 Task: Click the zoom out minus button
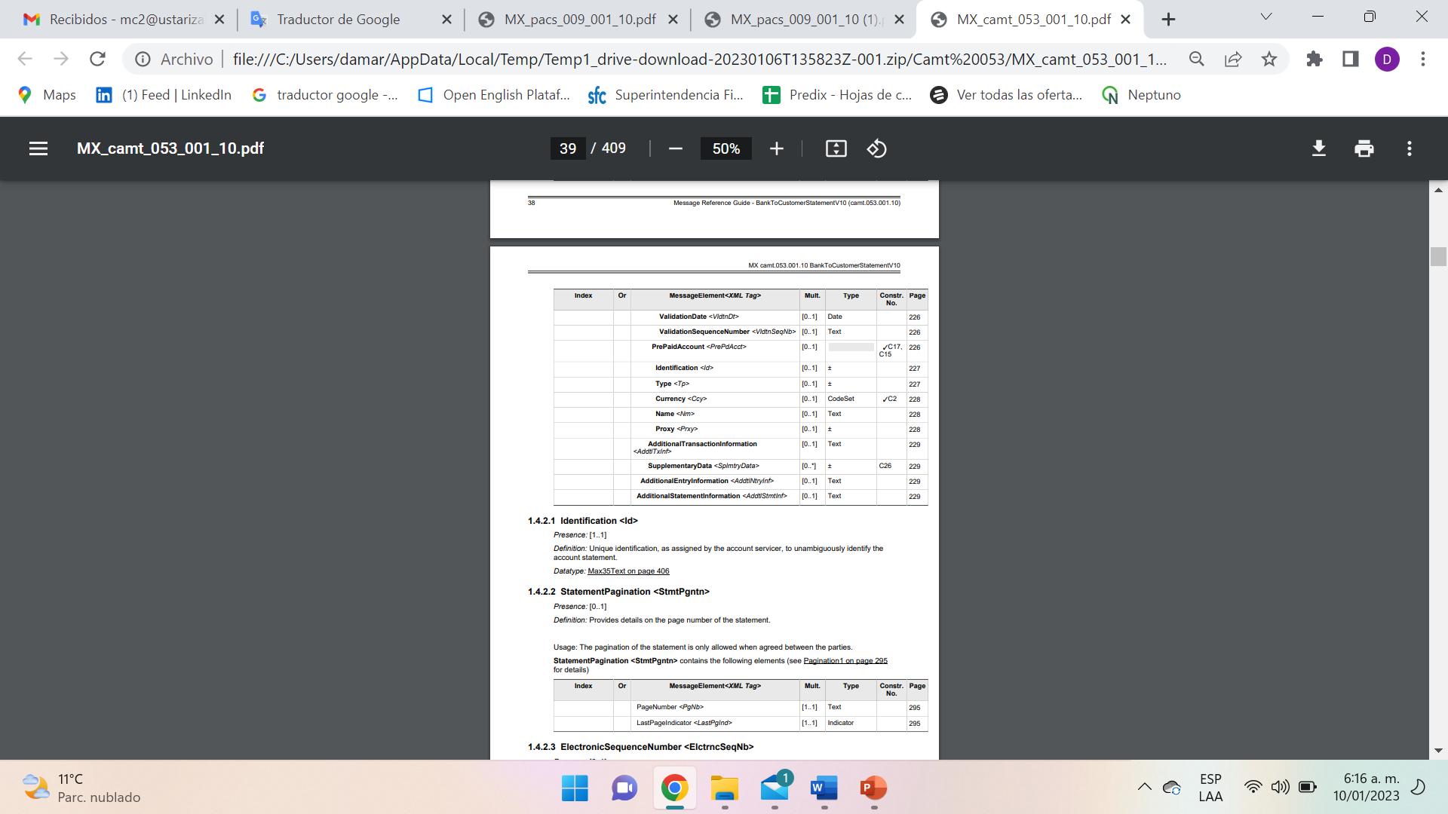click(676, 148)
